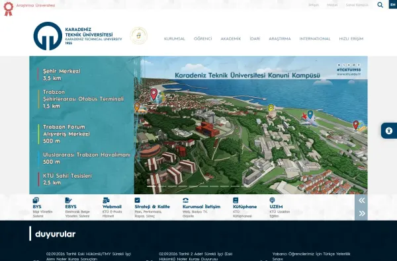Open the BYS Bilgi Yönetim Sistemi link
The image size is (397, 261).
click(x=42, y=211)
